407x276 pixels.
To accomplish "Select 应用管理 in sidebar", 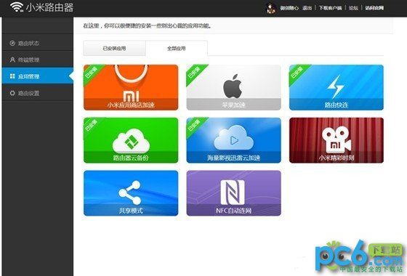I will (38, 76).
